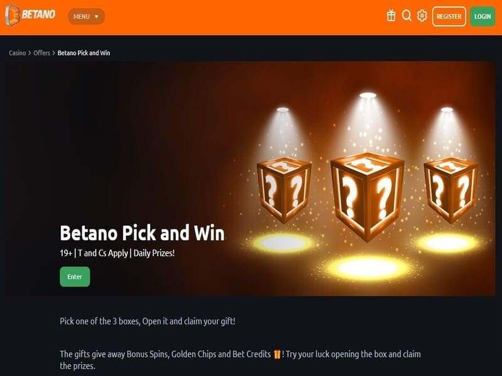Pick the left mystery box
The image size is (502, 376).
tap(284, 190)
